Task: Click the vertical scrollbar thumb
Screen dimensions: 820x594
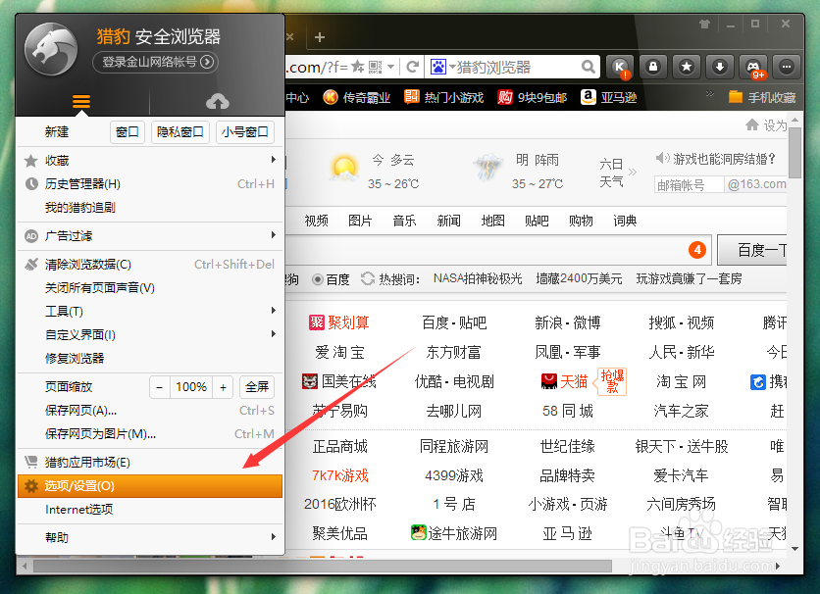Action: point(794,152)
